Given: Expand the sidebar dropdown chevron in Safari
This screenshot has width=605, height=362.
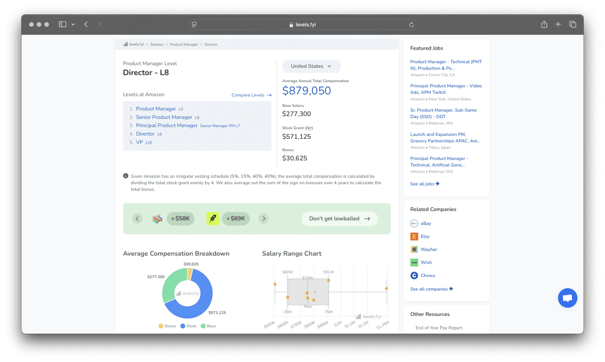Looking at the screenshot, I should tap(73, 25).
